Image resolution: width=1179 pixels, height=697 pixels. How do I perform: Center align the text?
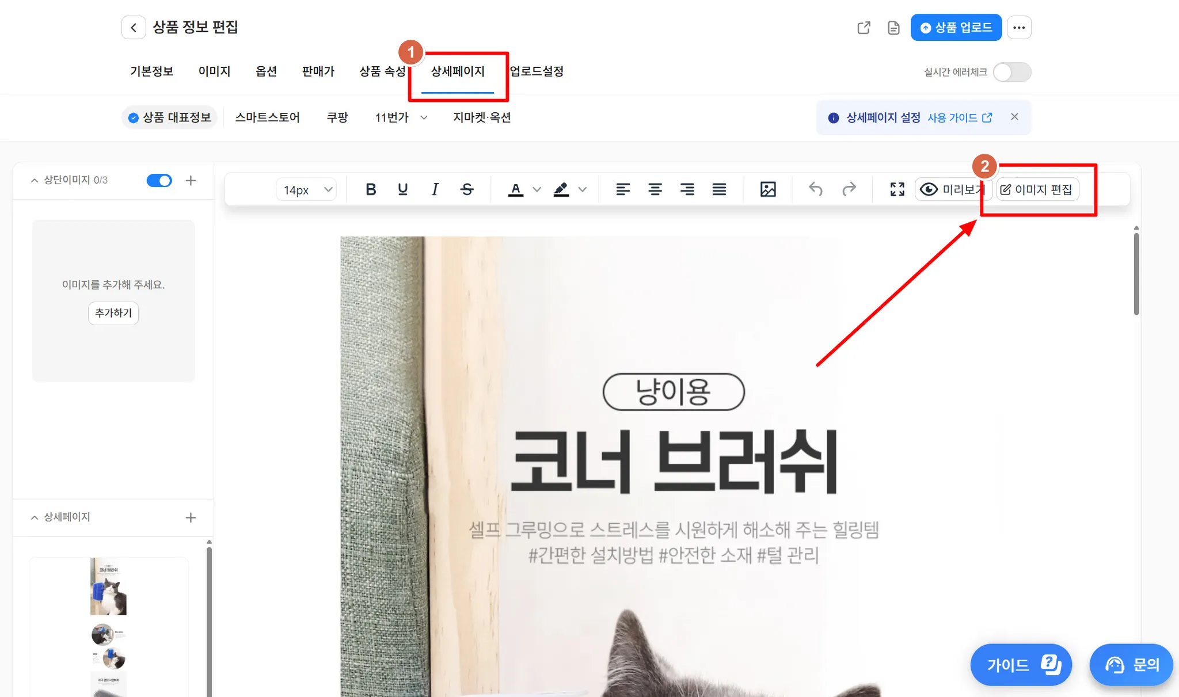pyautogui.click(x=655, y=189)
